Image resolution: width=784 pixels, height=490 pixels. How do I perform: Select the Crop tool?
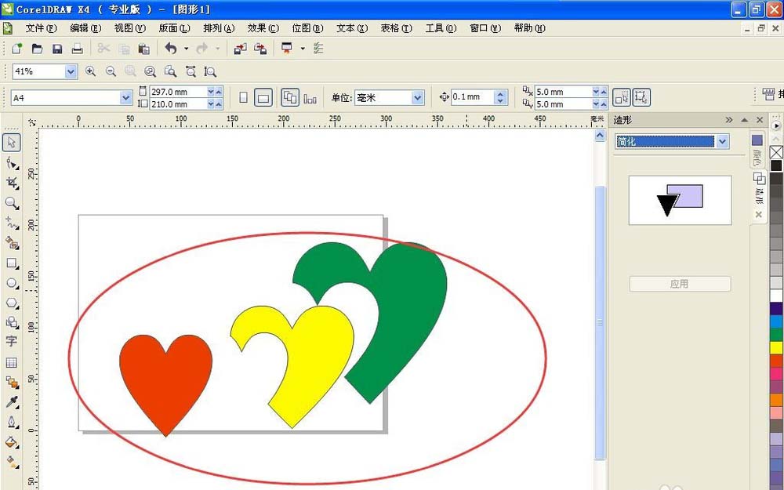12,183
